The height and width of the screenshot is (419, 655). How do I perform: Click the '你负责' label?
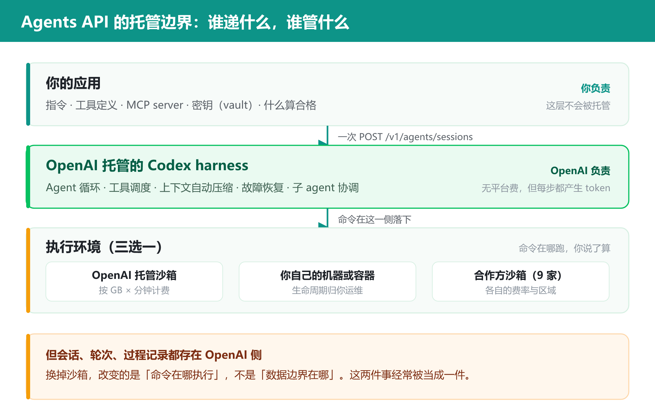coord(595,88)
